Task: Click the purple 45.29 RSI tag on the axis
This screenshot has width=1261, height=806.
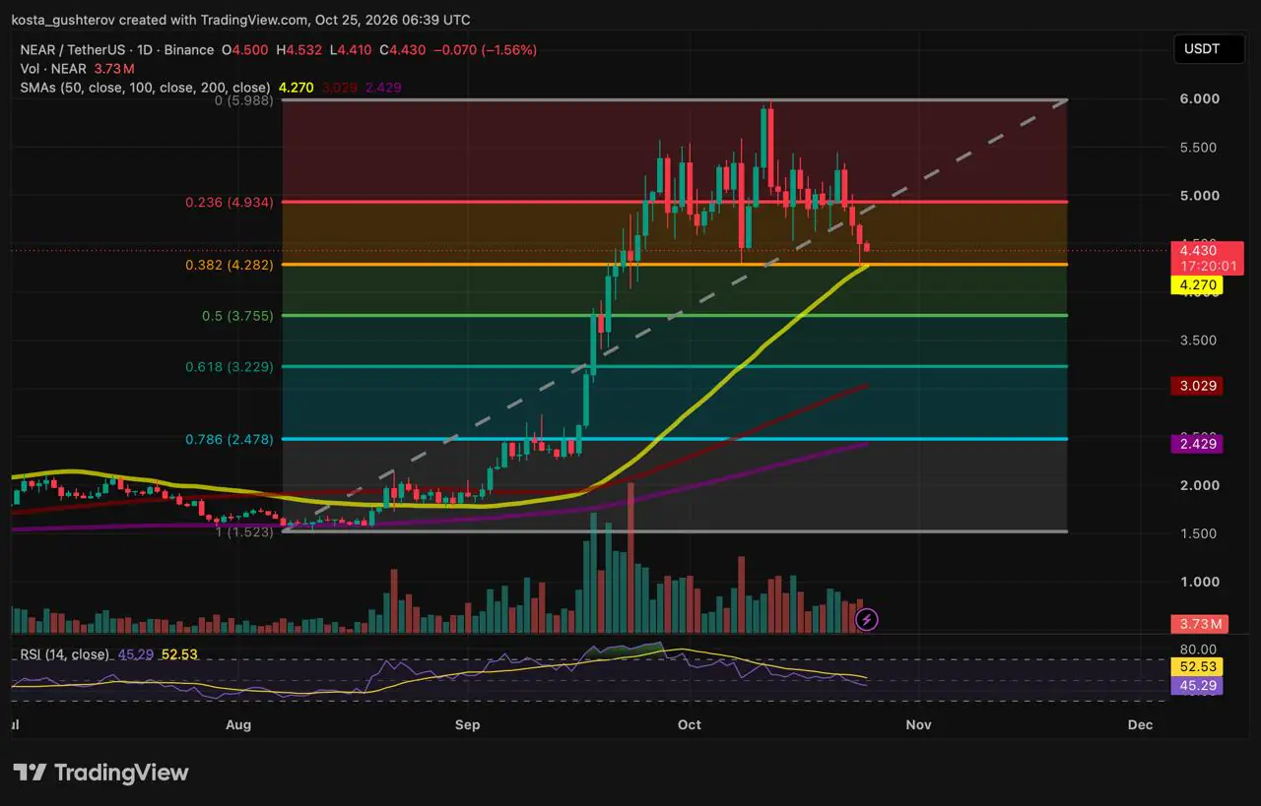Action: pos(1196,686)
